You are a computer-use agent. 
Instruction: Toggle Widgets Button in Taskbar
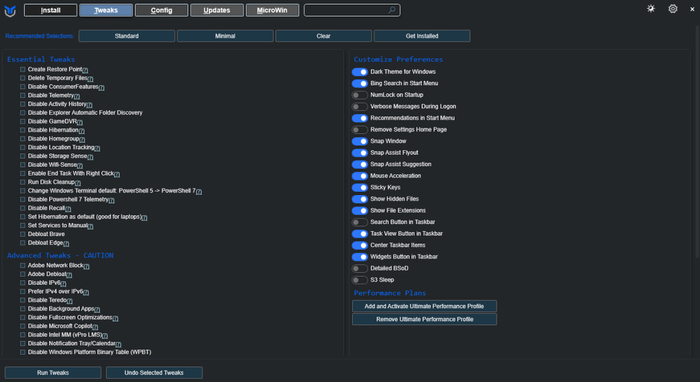point(360,257)
